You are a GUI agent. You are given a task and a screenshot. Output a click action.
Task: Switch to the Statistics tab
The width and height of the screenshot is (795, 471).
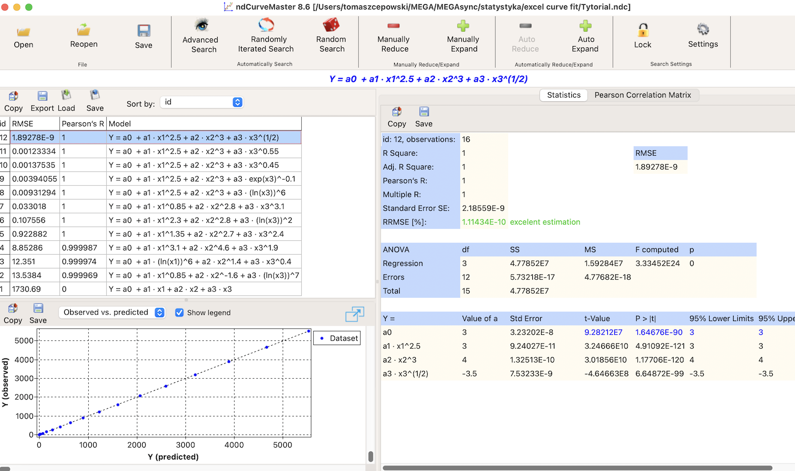(x=563, y=95)
